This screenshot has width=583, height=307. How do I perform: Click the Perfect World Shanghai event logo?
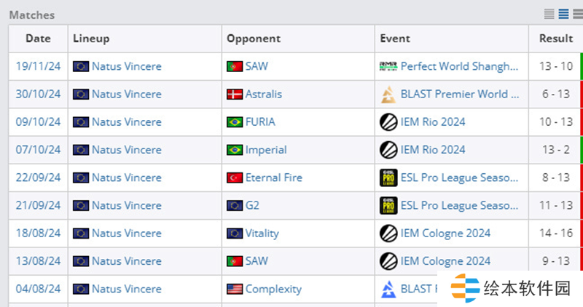coord(388,67)
